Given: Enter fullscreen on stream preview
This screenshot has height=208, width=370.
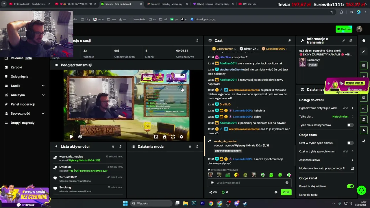Looking at the screenshot, I should [173, 137].
